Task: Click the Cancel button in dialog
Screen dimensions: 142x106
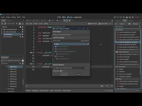Action: (x=78, y=74)
